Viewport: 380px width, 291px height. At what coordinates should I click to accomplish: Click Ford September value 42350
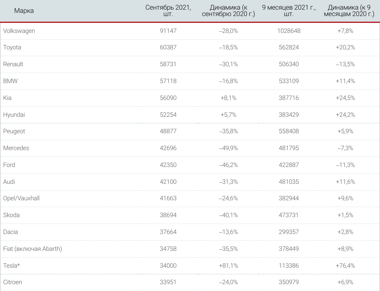coord(168,165)
